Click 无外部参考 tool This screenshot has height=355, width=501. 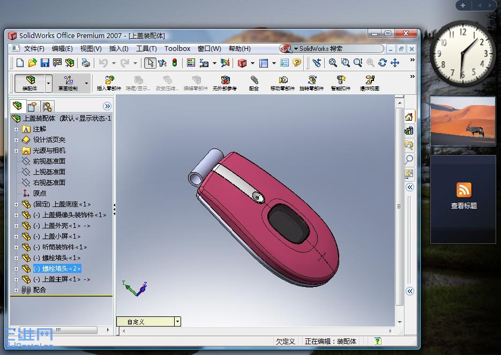pos(225,83)
